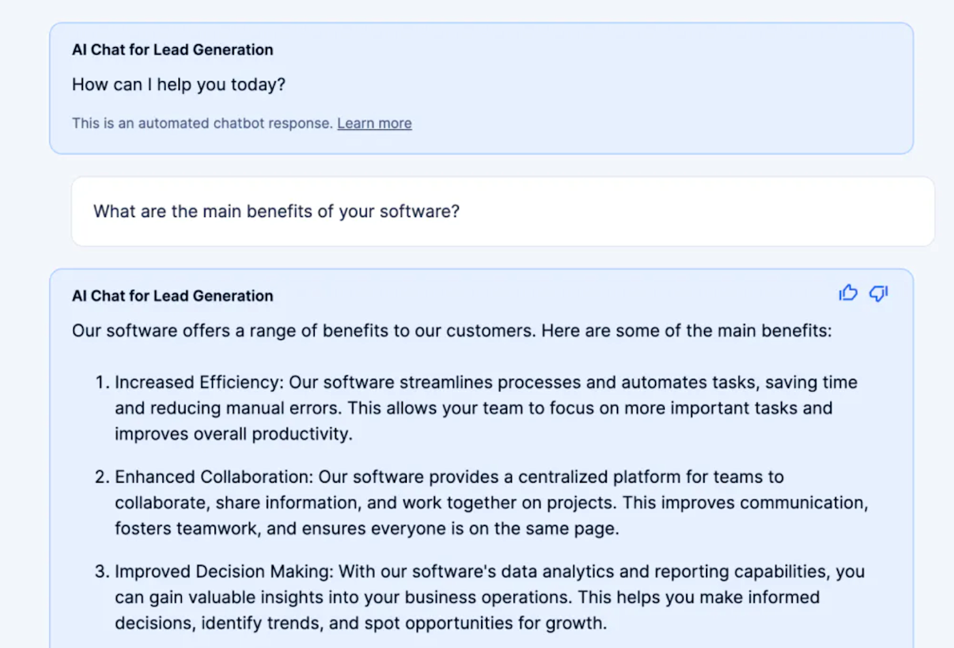Click the "and reducing manual errors" line
Image resolution: width=954 pixels, height=648 pixels.
473,408
